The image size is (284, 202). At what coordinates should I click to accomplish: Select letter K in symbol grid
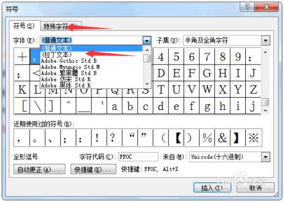click(22, 89)
